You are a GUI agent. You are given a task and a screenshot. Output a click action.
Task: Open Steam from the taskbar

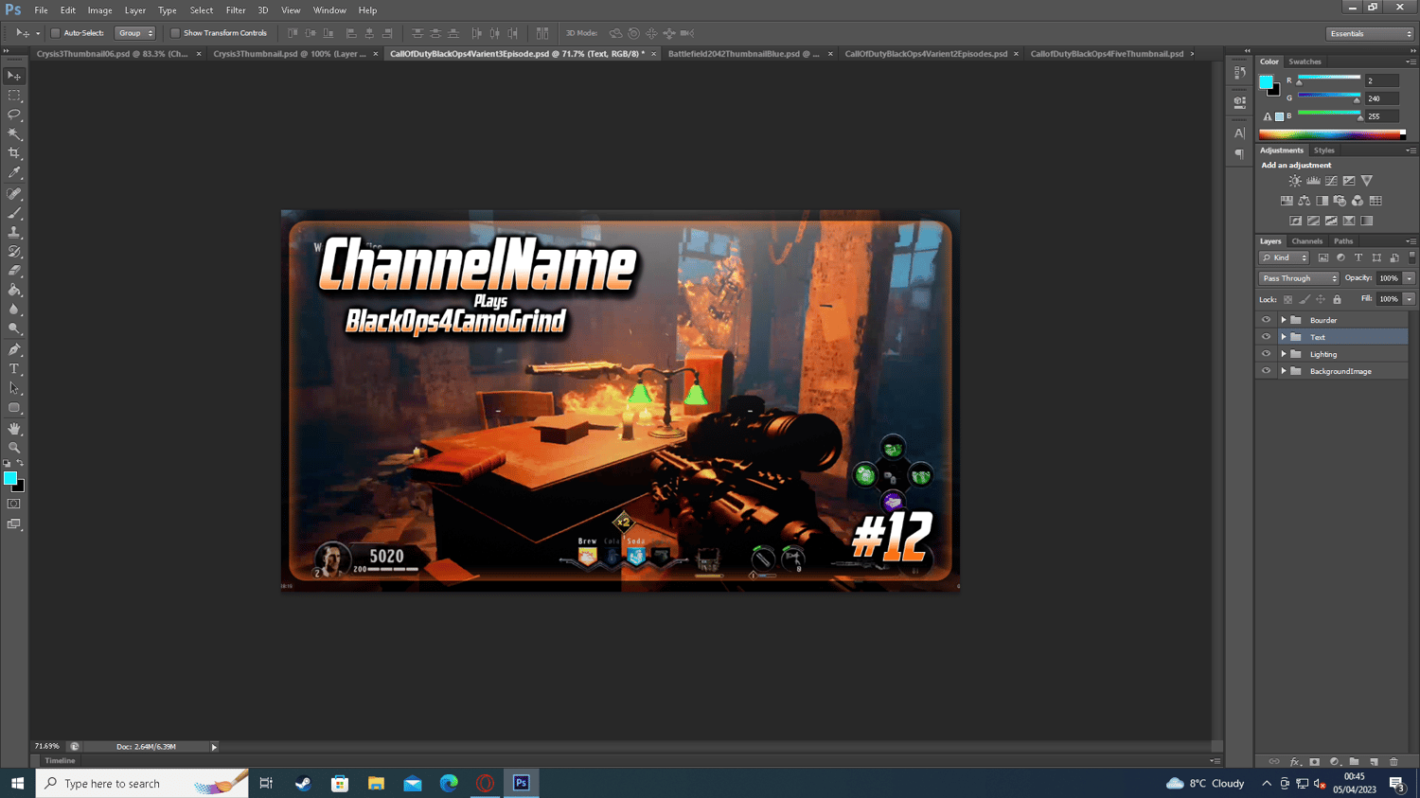click(x=303, y=784)
